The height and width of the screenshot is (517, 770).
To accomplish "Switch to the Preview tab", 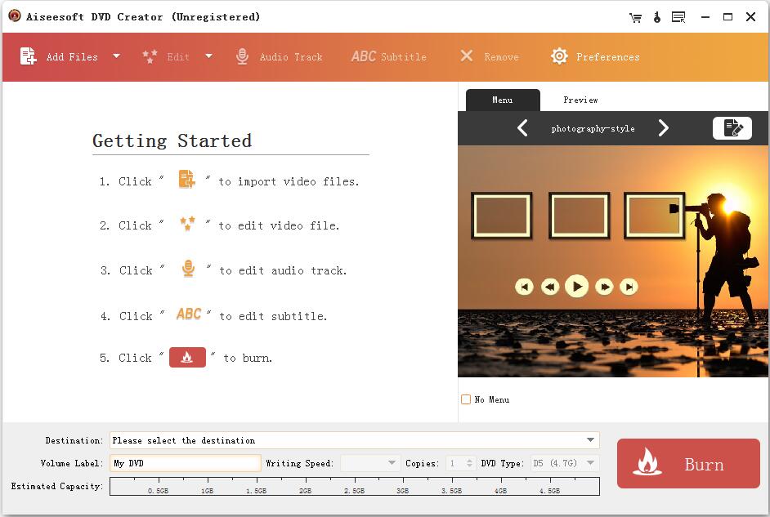I will pyautogui.click(x=580, y=100).
